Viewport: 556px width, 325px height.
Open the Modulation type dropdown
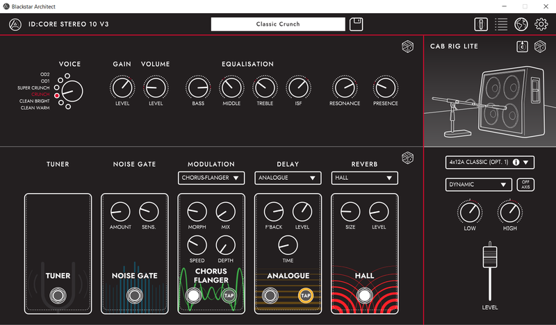pyautogui.click(x=211, y=178)
